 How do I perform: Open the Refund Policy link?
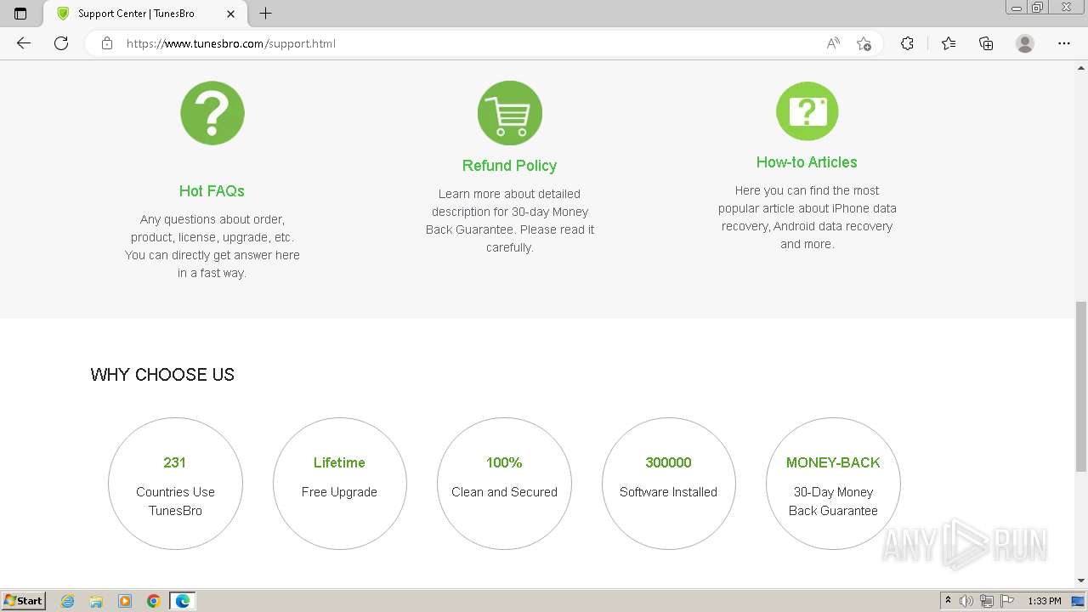click(510, 166)
